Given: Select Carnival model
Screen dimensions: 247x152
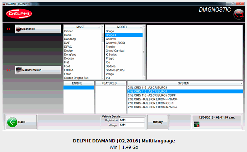Looking at the screenshot, I should click(124, 39).
